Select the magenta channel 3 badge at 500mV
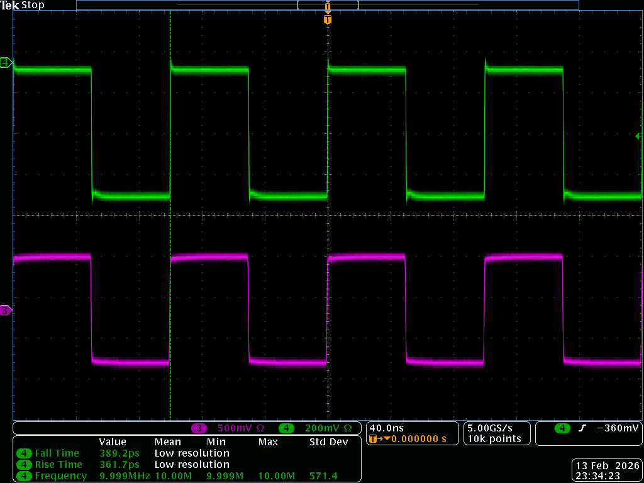 point(199,428)
